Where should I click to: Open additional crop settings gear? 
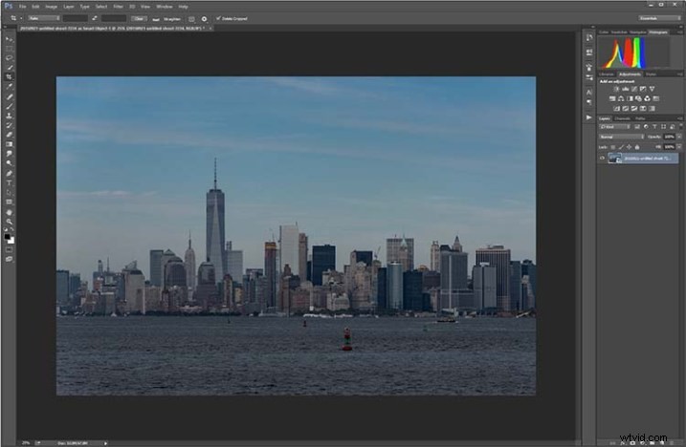click(x=205, y=19)
